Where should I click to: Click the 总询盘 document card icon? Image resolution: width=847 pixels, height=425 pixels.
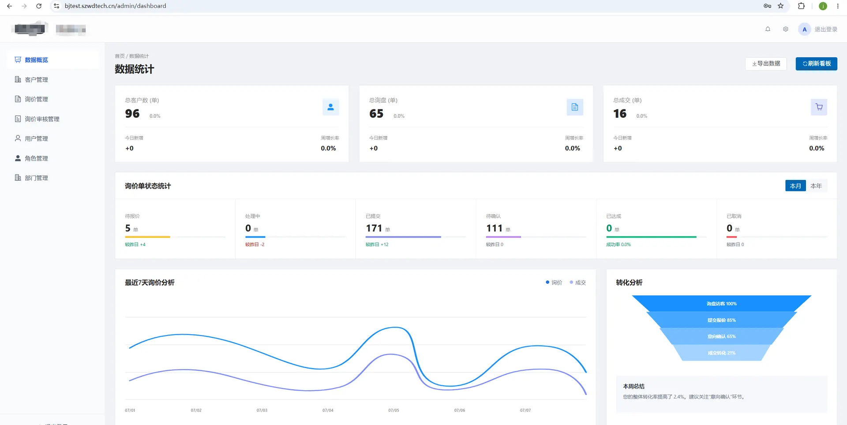tap(575, 107)
